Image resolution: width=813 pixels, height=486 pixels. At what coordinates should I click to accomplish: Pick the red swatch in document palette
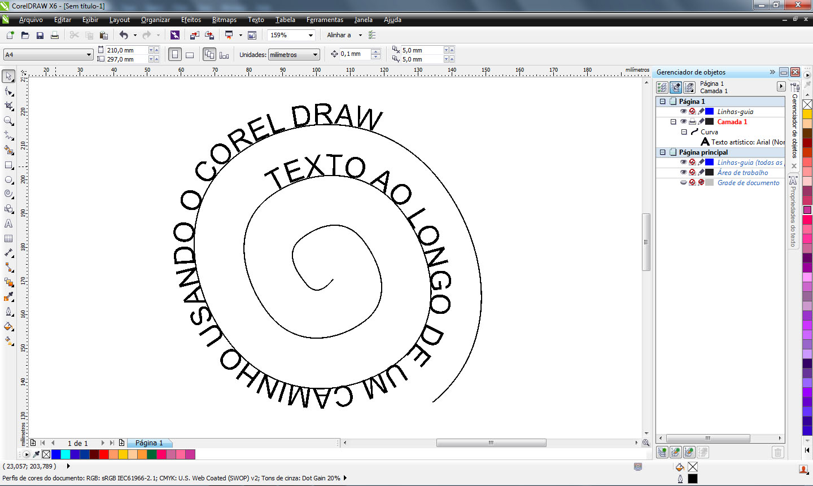pyautogui.click(x=104, y=454)
